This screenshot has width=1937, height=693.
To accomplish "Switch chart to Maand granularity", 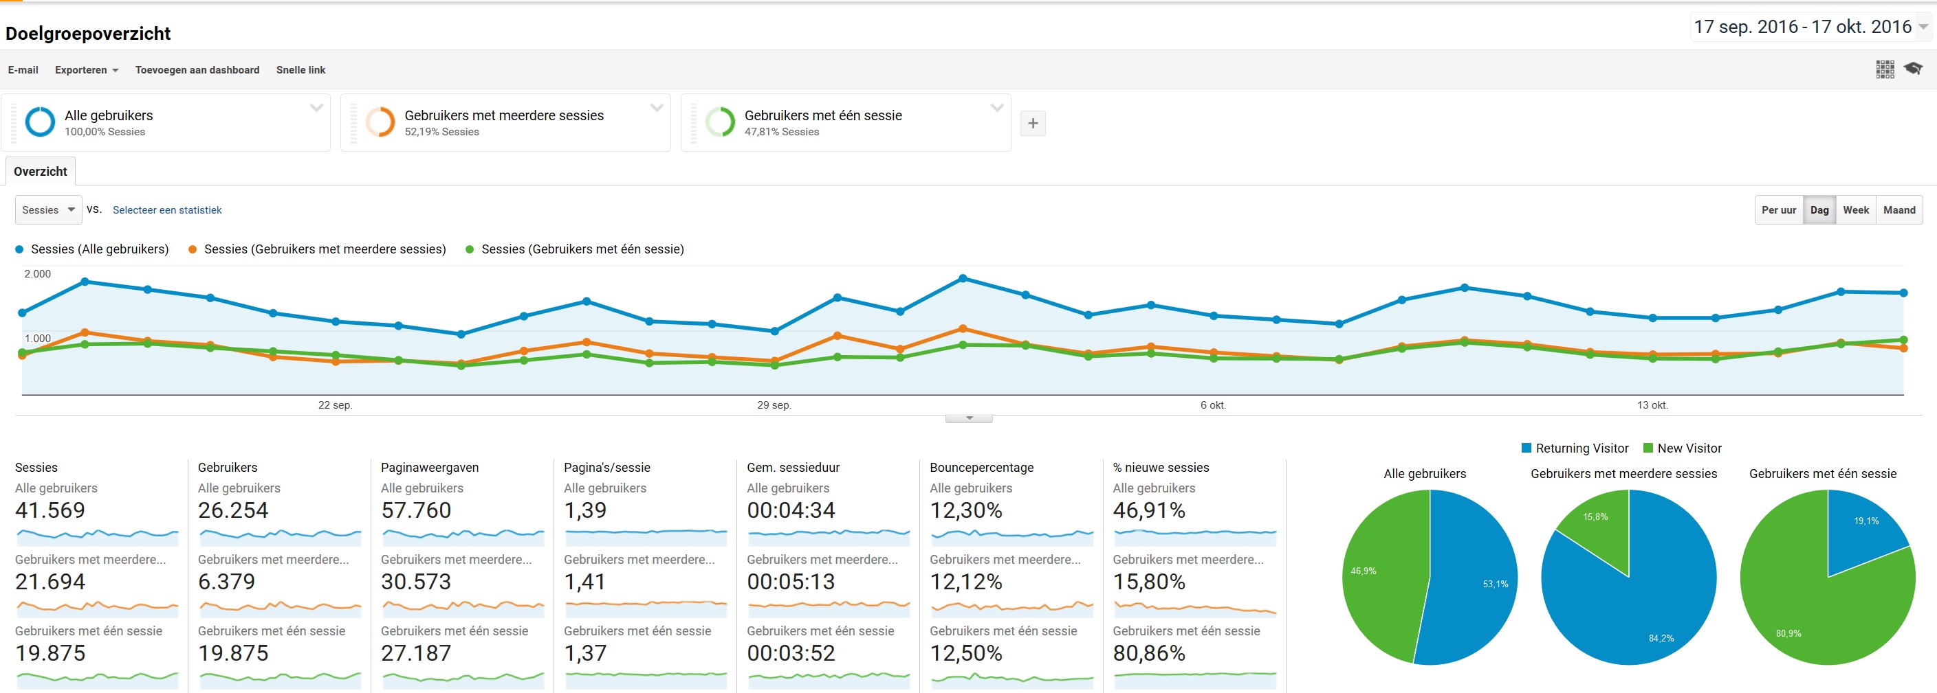I will (1898, 210).
